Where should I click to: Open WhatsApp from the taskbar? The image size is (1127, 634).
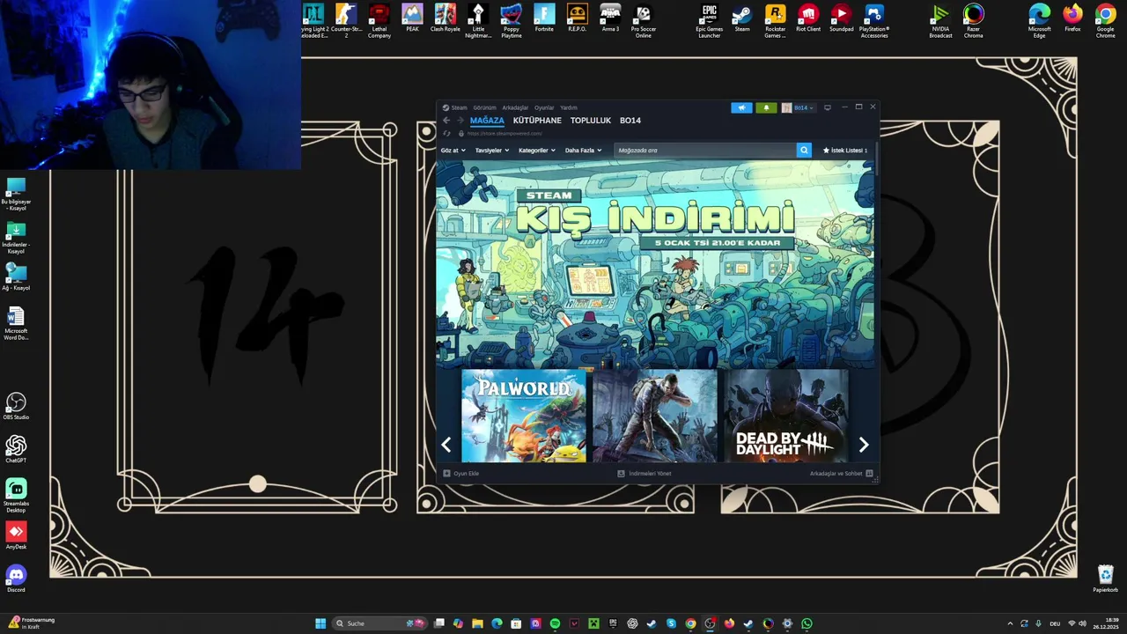click(807, 623)
